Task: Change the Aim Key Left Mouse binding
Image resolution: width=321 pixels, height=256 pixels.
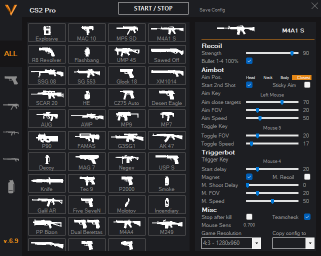Action: tap(272, 95)
